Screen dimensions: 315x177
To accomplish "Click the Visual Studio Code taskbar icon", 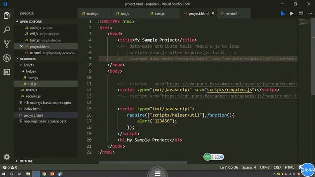I will 36,174.
